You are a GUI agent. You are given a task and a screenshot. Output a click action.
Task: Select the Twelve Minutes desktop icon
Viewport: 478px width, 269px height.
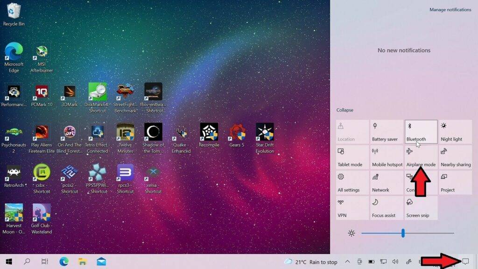coord(125,138)
